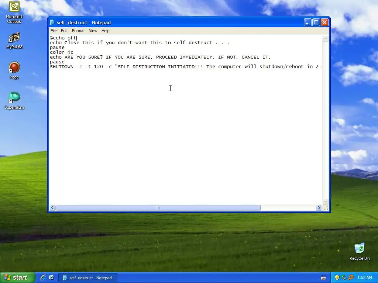Click the self_destruct - Notepad taskbar button
Viewport: 378px width, 283px height.
(x=88, y=278)
